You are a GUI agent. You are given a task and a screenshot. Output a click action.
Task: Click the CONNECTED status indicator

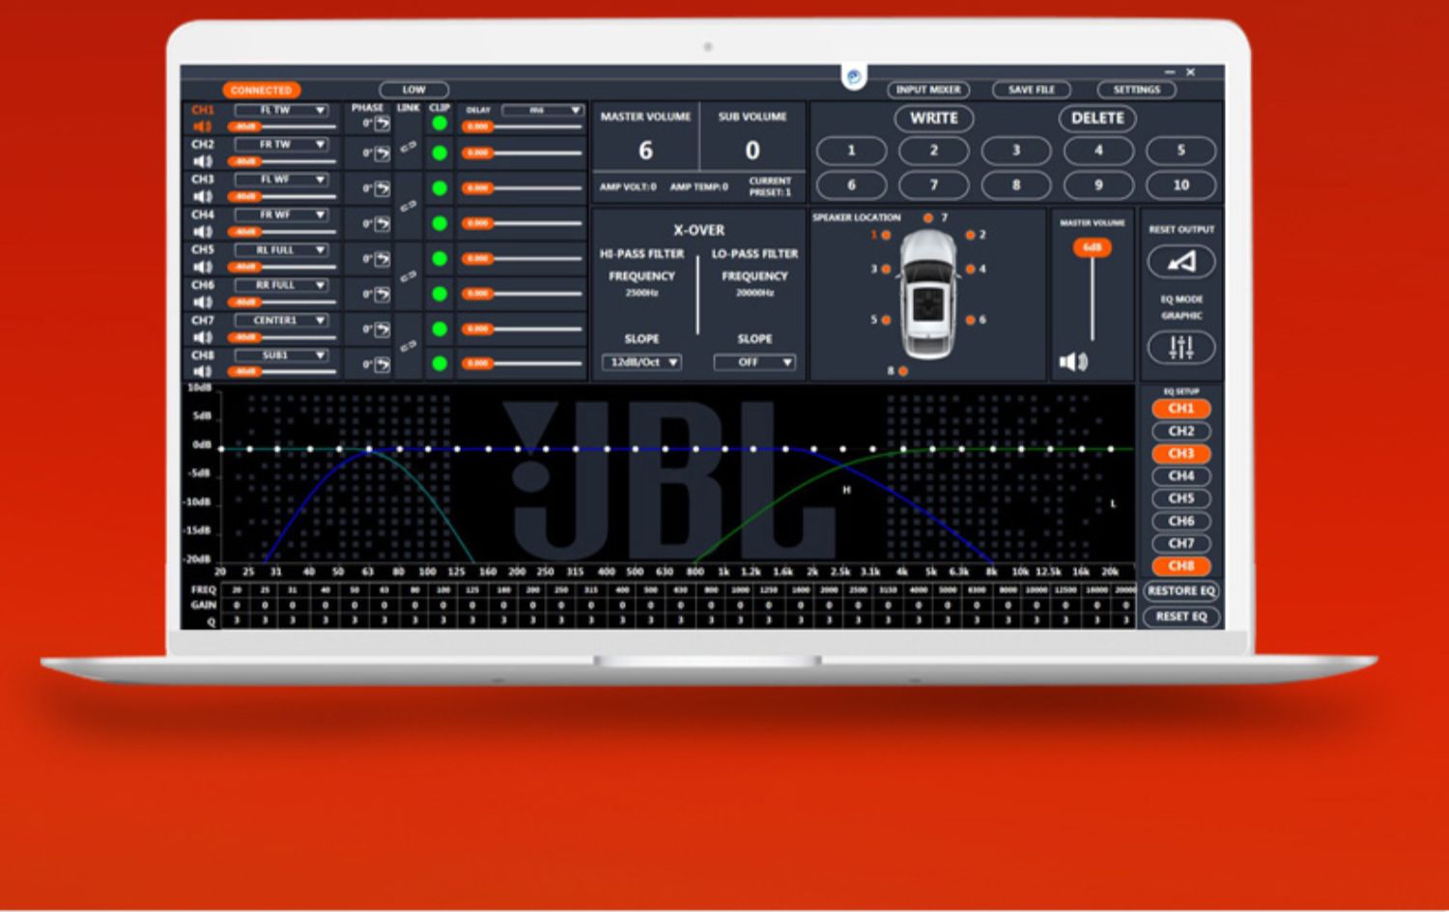[262, 90]
